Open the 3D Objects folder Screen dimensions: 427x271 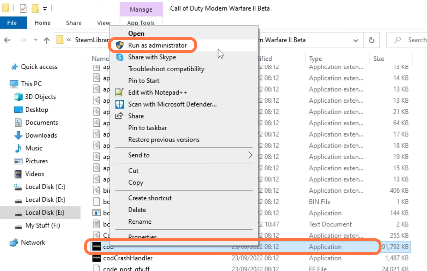(x=35, y=97)
